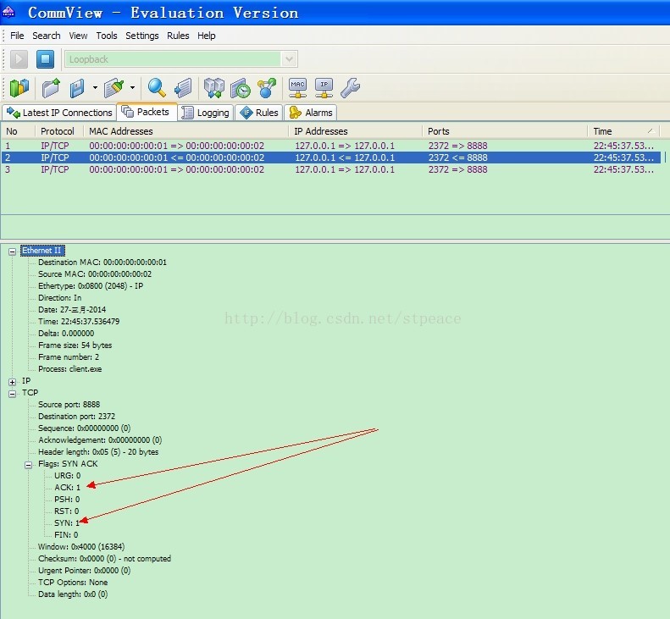Open the clear icon dropdown arrow
The height and width of the screenshot is (619, 670).
click(132, 88)
